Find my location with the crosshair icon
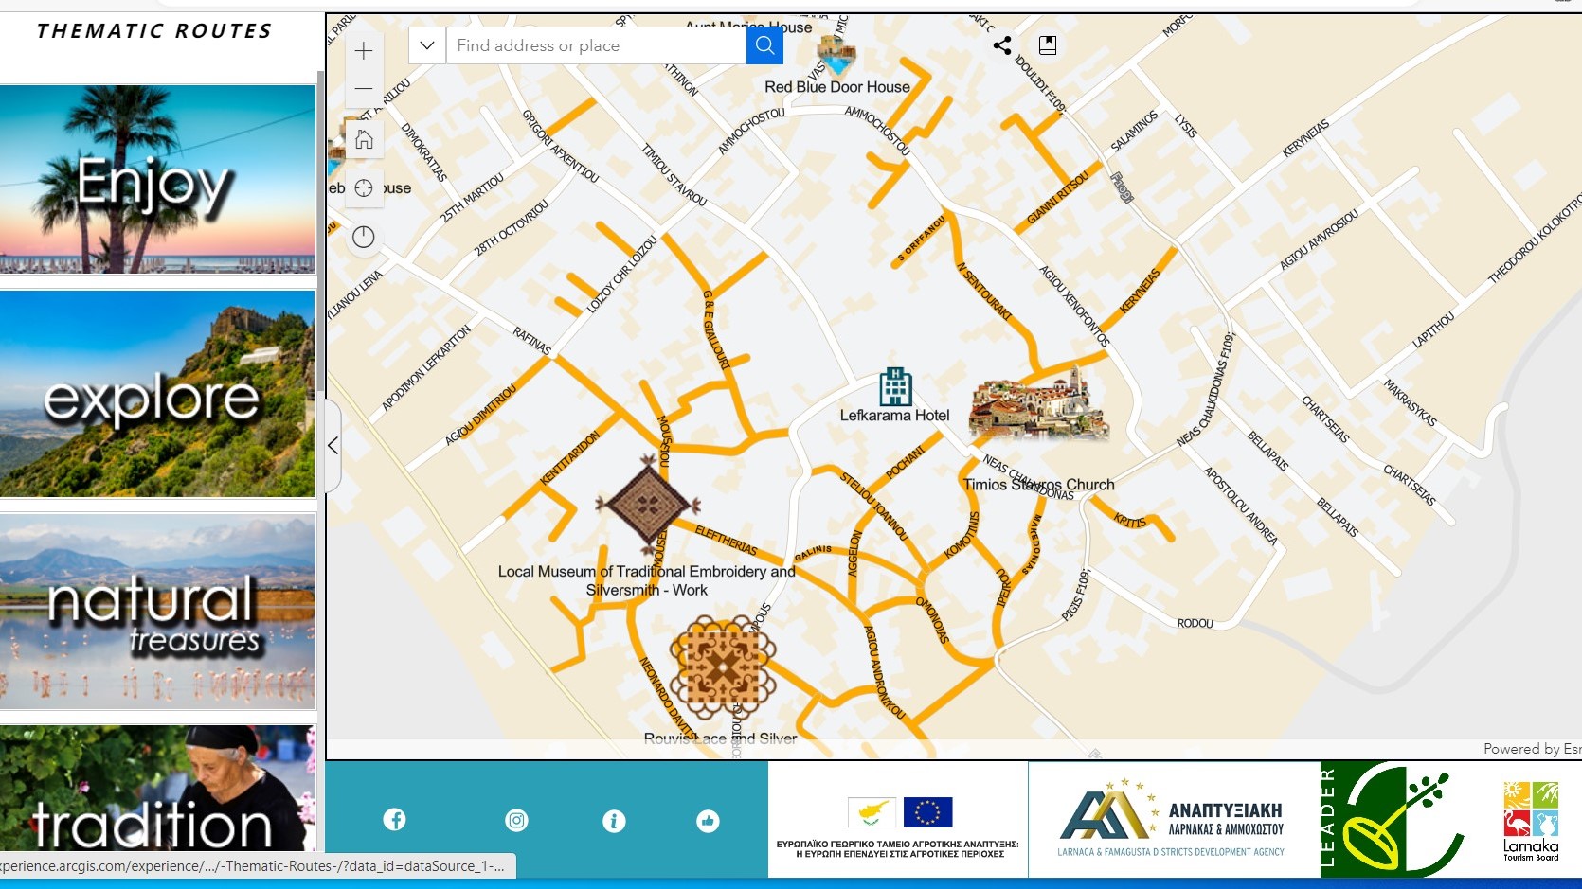 (x=363, y=187)
